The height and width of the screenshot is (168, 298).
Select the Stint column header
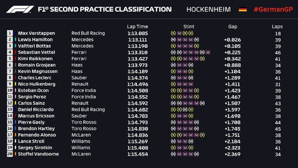189,26
